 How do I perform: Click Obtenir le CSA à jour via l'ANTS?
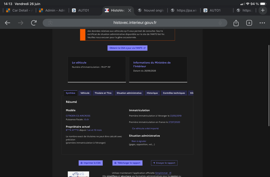128,48
